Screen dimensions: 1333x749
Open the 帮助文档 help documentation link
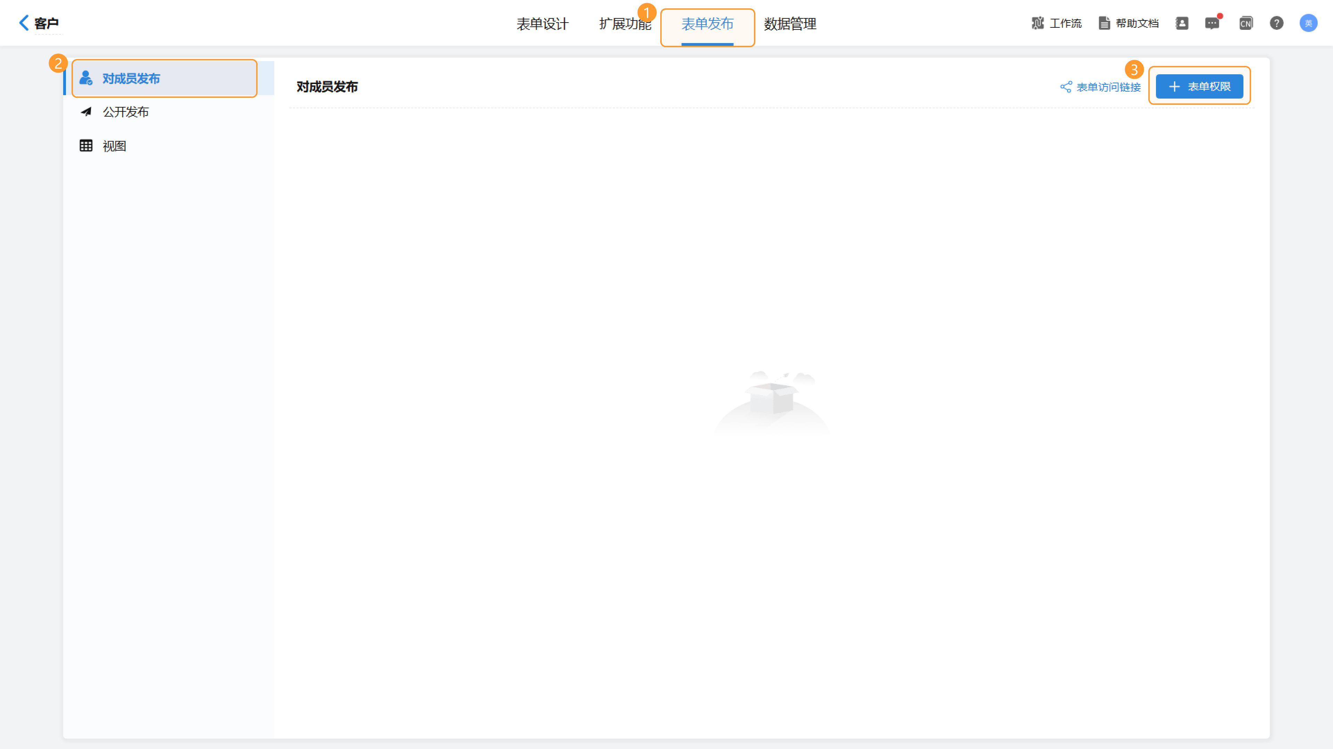(x=1129, y=23)
